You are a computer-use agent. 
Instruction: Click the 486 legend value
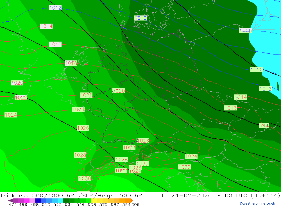pos(23,204)
